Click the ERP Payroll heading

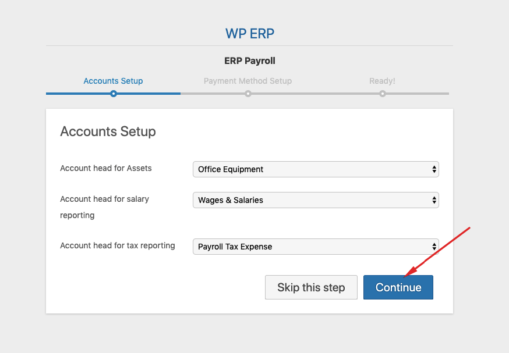click(x=250, y=60)
